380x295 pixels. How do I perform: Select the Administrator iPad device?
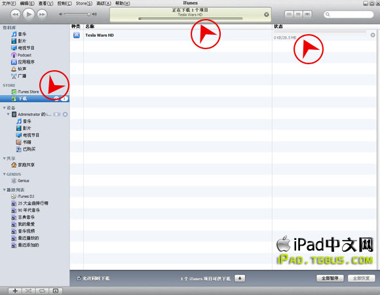(32, 114)
